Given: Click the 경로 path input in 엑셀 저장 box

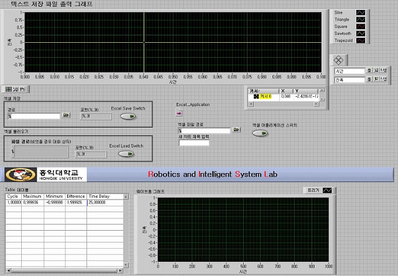Looking at the screenshot, I should pos(35,116).
